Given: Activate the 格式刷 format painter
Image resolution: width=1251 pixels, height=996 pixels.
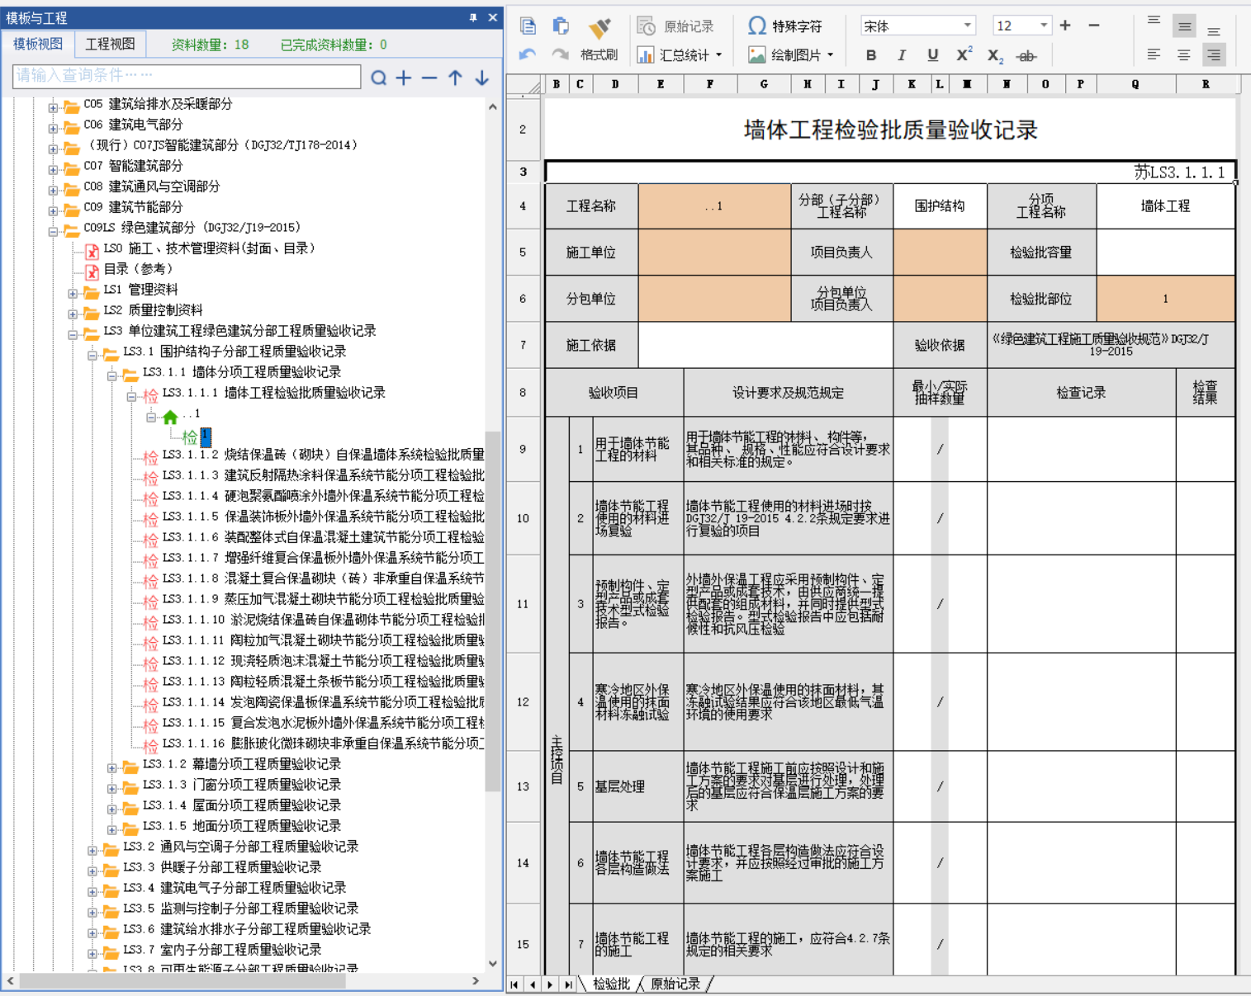Looking at the screenshot, I should click(x=599, y=39).
